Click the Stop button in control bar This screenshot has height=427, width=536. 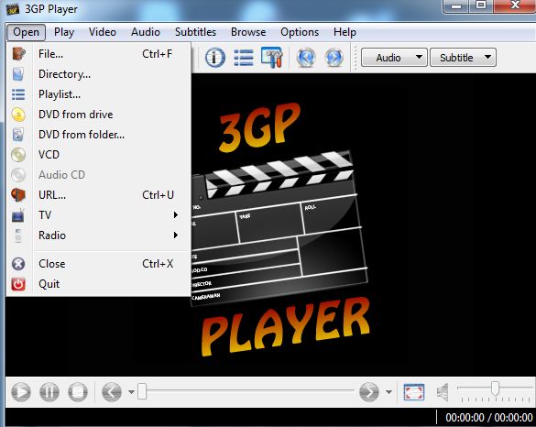click(x=78, y=391)
